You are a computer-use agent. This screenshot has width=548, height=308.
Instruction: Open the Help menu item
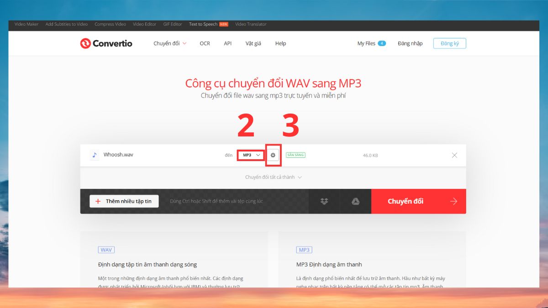click(x=280, y=43)
